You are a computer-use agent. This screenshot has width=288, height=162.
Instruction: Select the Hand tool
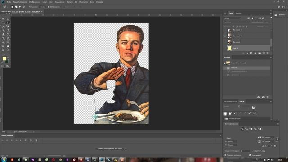(8, 46)
